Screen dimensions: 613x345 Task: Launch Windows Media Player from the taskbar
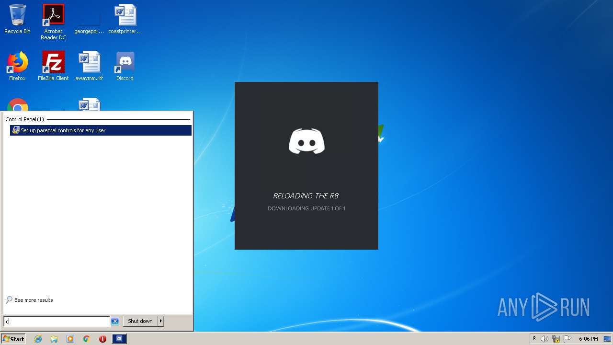pos(70,339)
